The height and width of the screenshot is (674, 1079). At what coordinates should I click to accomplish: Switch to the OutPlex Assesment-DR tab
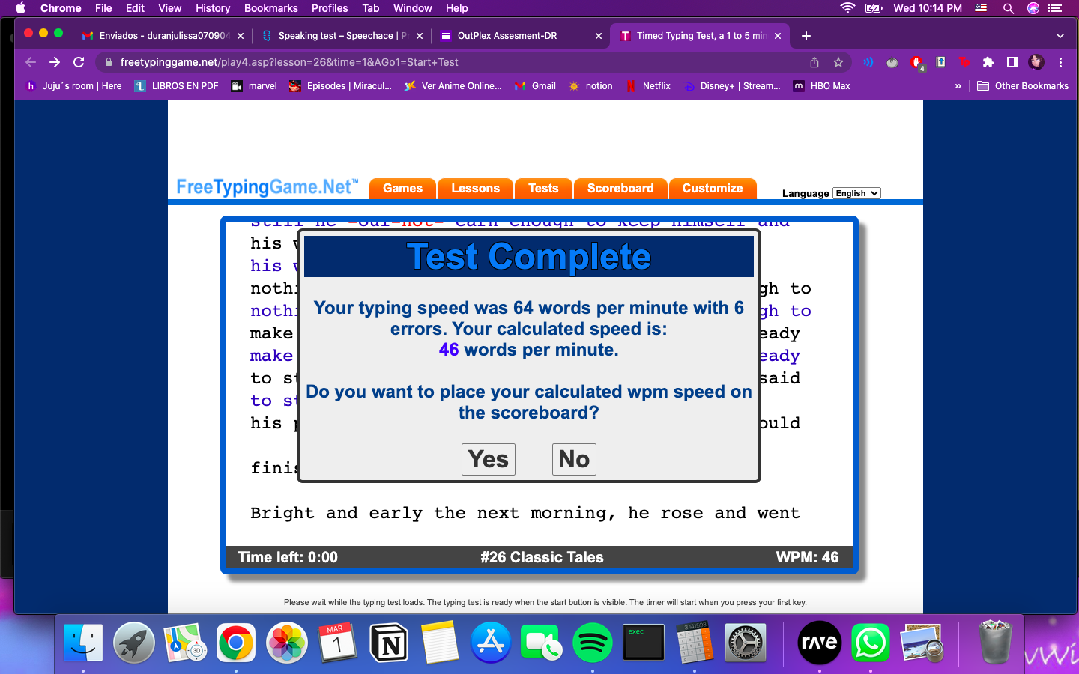click(x=521, y=36)
